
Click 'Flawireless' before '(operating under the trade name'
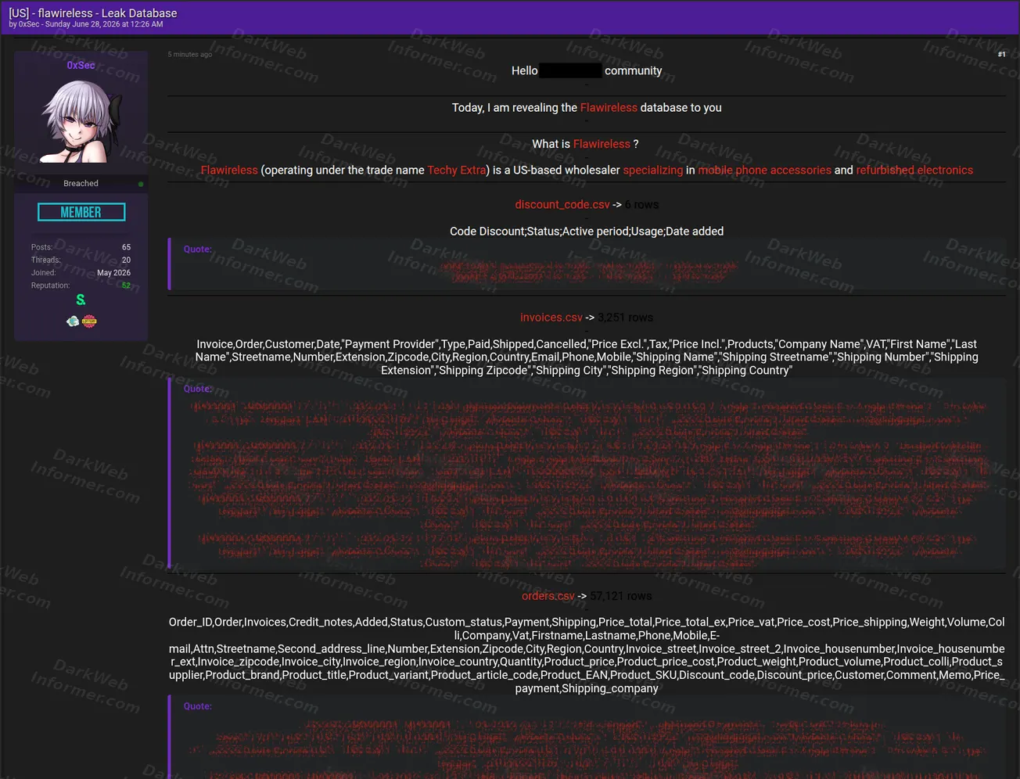[x=229, y=170]
